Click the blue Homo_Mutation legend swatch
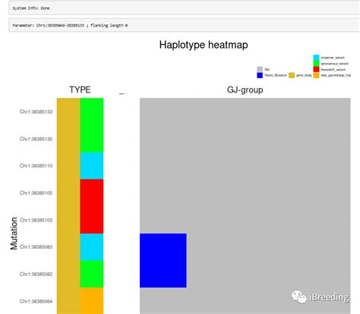 pyautogui.click(x=260, y=75)
